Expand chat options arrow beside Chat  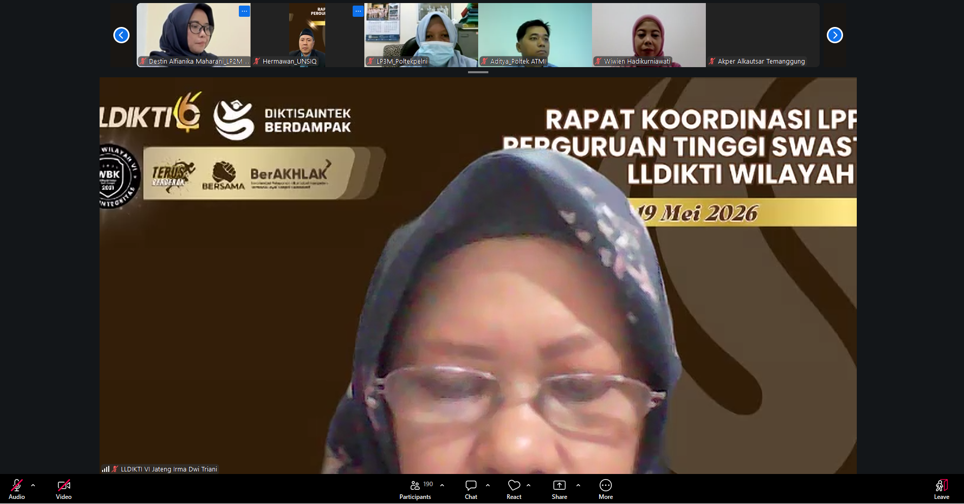click(488, 485)
